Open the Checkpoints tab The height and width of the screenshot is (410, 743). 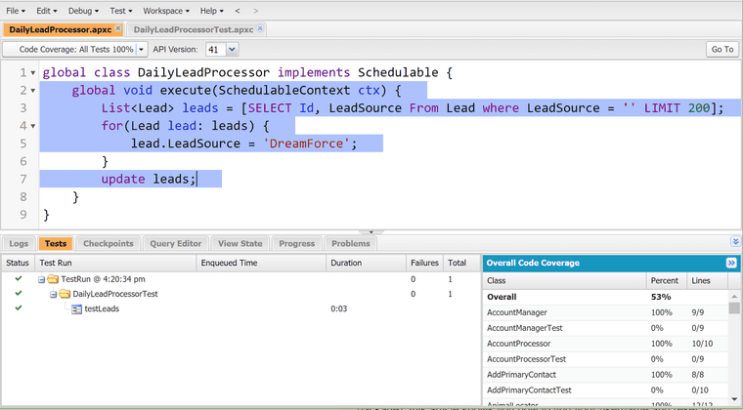(109, 243)
